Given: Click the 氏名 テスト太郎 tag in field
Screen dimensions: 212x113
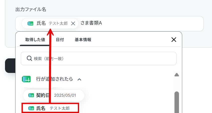Looking at the screenshot, I should (50, 23).
